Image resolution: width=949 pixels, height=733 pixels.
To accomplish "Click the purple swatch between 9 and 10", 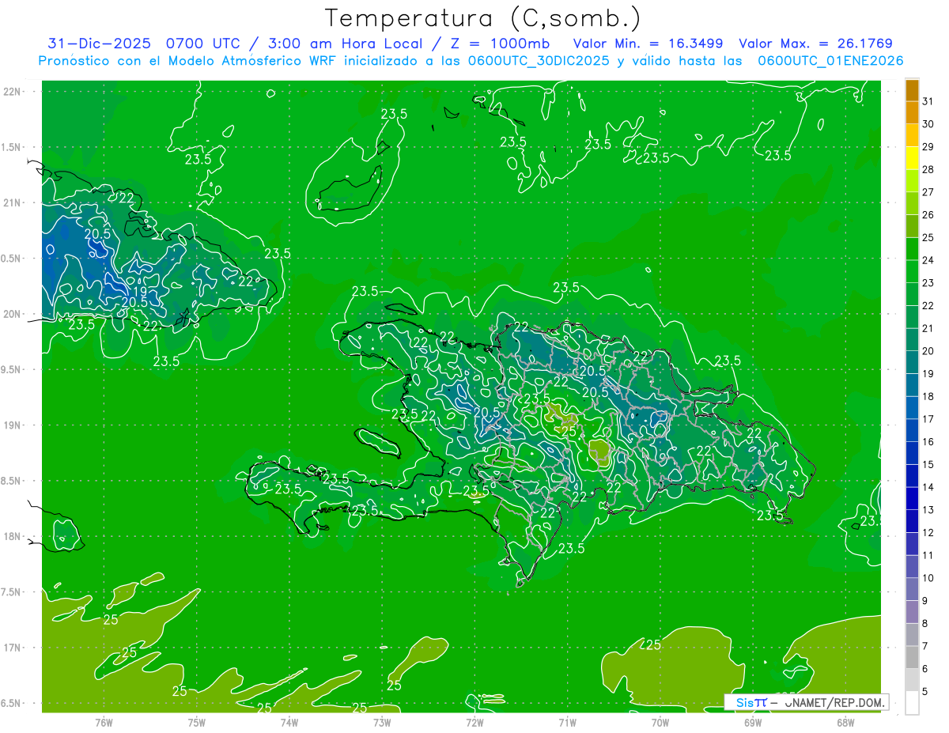I will 912,589.
